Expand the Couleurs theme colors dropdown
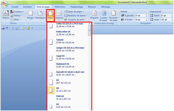174x111 pixels. coord(17,11)
